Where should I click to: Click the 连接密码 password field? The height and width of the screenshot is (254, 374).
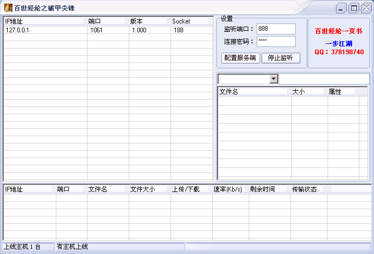coord(275,41)
